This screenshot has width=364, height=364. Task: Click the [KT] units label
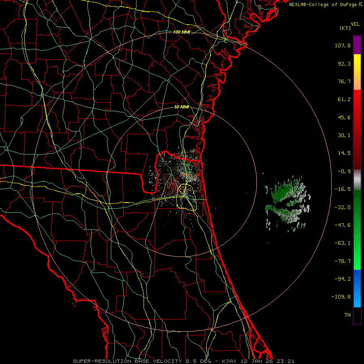click(345, 28)
